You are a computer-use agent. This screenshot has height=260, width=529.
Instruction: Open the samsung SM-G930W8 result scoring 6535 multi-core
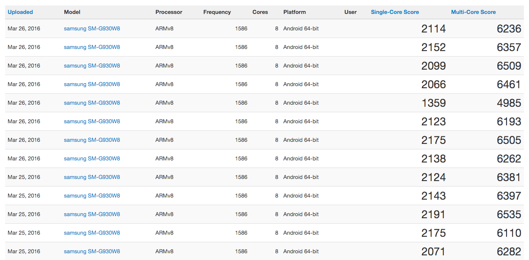coord(92,214)
